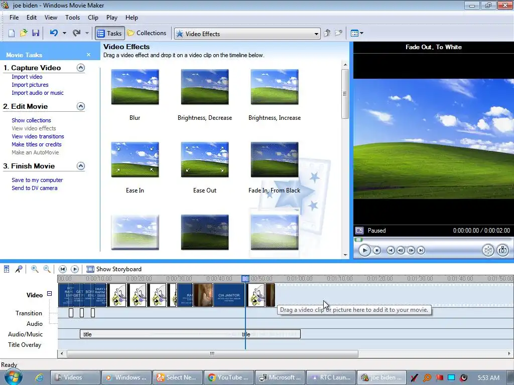Go up one level in collections
Viewport: 514px width, 385px height.
[x=327, y=33]
